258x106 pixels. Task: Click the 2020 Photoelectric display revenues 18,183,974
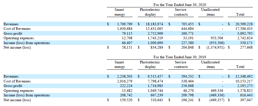coord(154,24)
